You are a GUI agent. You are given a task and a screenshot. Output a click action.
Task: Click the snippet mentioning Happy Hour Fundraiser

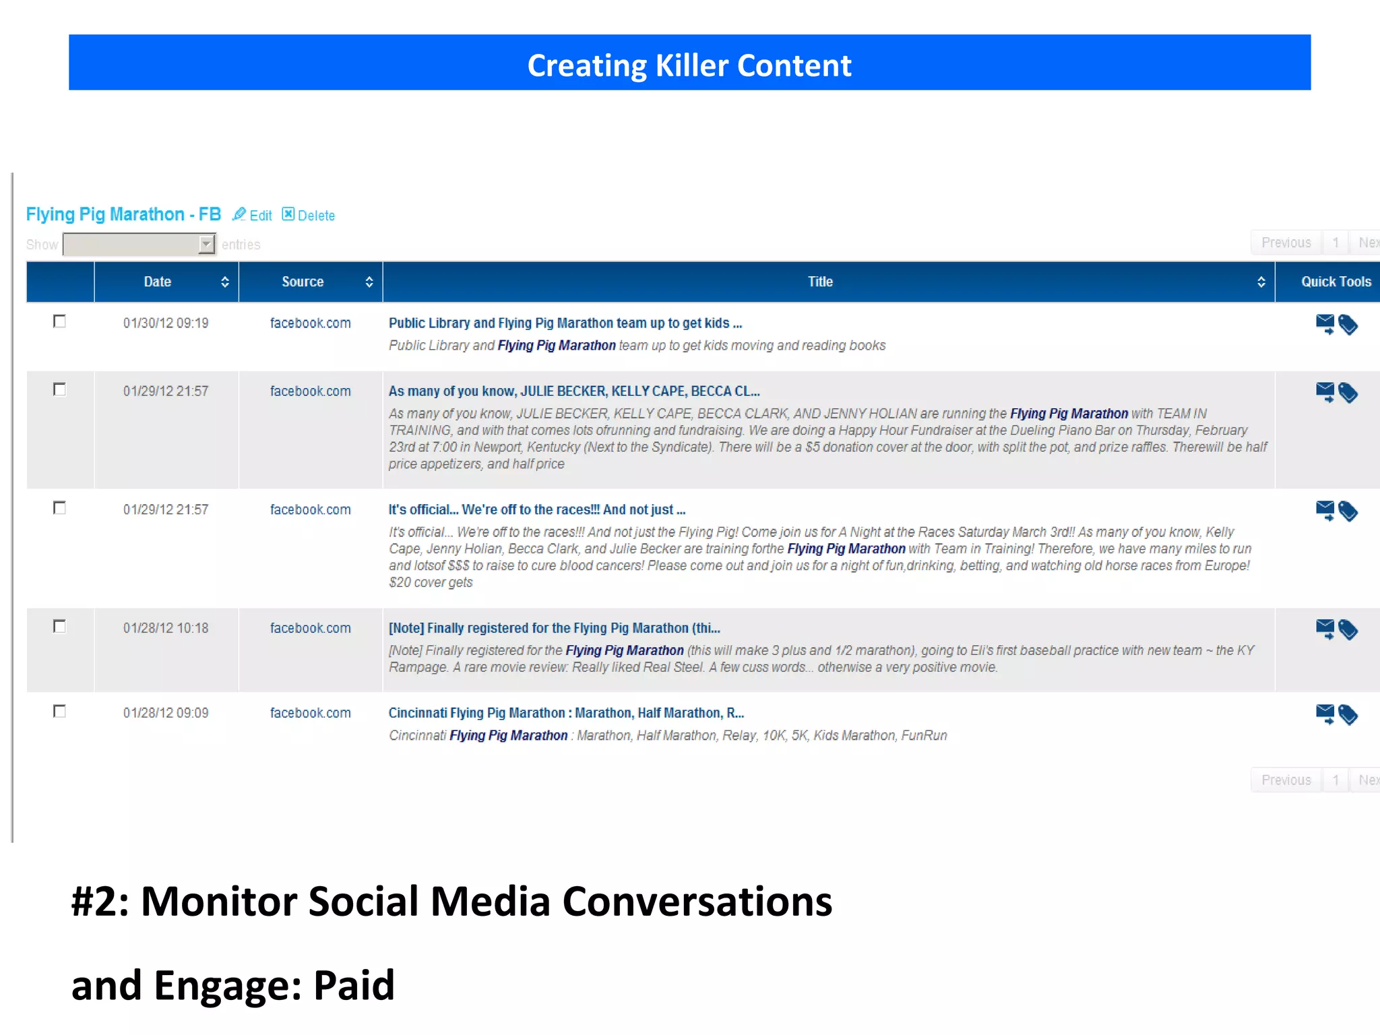tap(828, 439)
